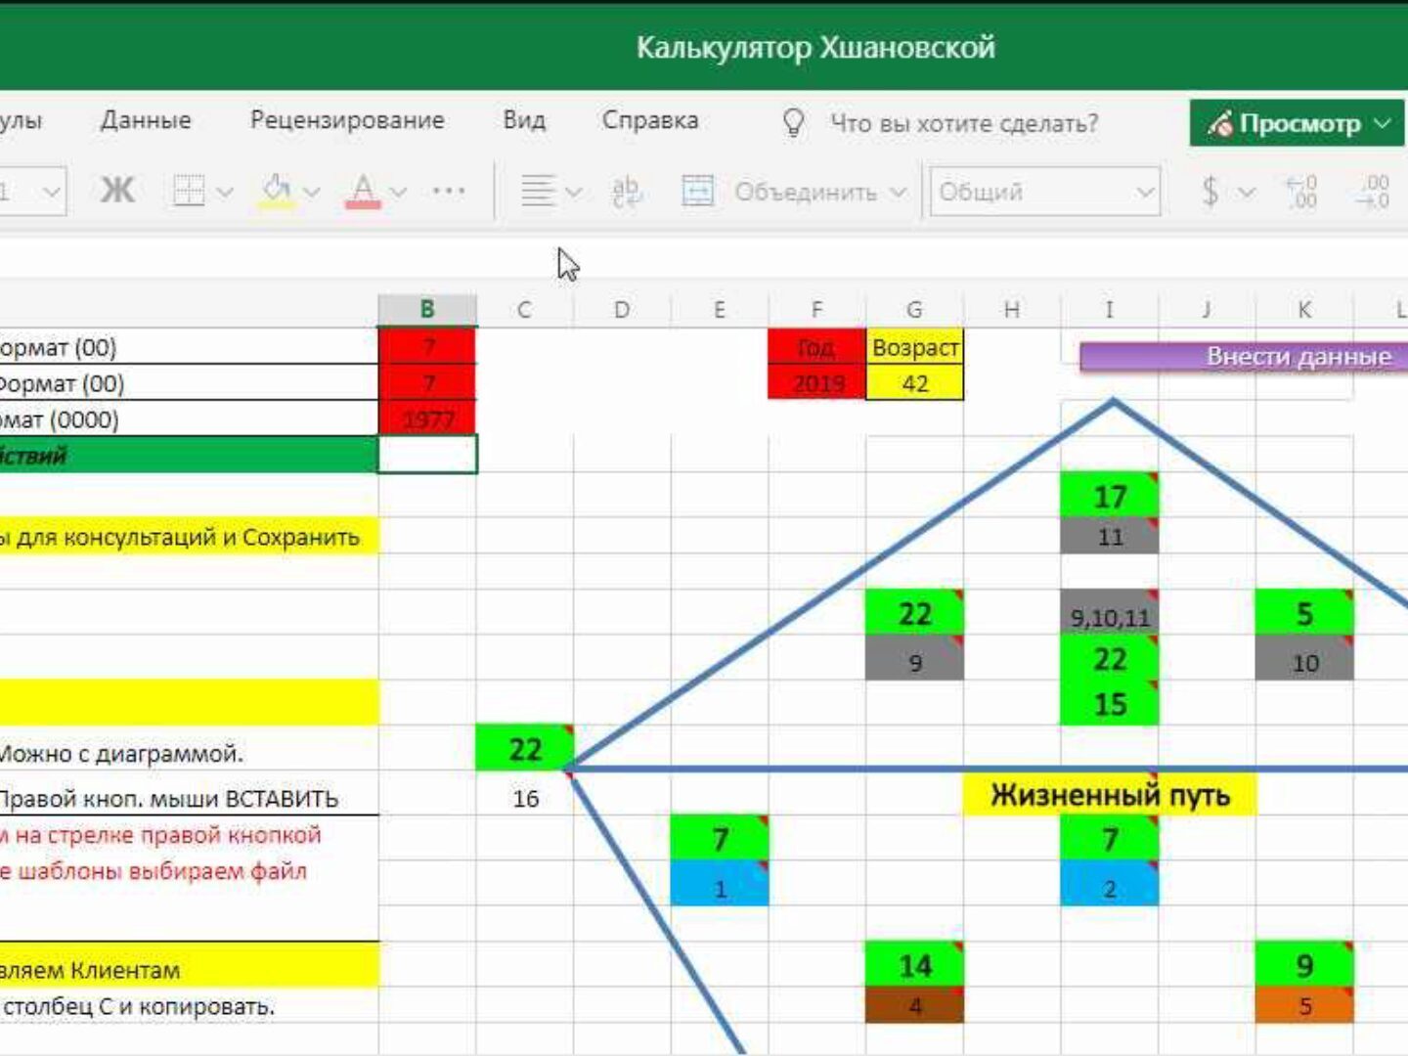Click the increase decimal icon

coord(1301,191)
